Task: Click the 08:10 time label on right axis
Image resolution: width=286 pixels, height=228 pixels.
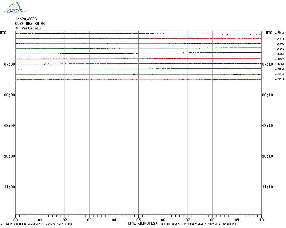Action: (267, 95)
